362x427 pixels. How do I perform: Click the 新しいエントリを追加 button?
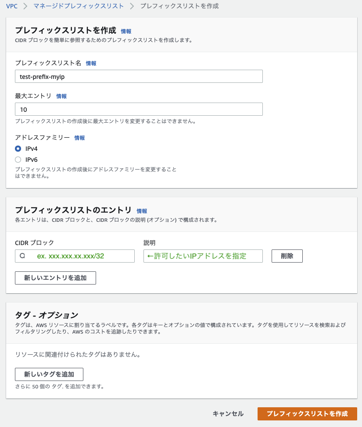click(x=55, y=278)
